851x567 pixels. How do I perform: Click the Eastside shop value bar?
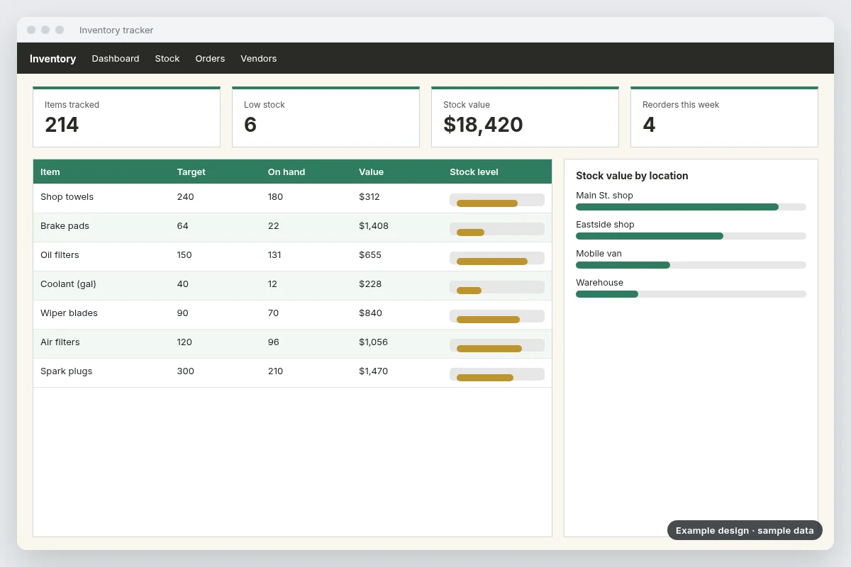tap(691, 236)
